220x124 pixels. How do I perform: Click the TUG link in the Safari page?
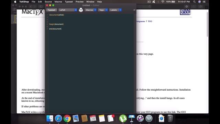(150, 21)
